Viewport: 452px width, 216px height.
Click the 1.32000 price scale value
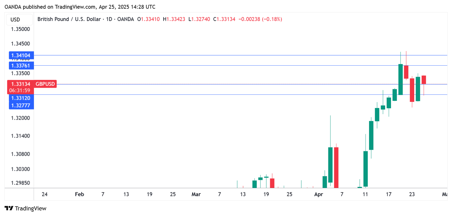coord(21,118)
